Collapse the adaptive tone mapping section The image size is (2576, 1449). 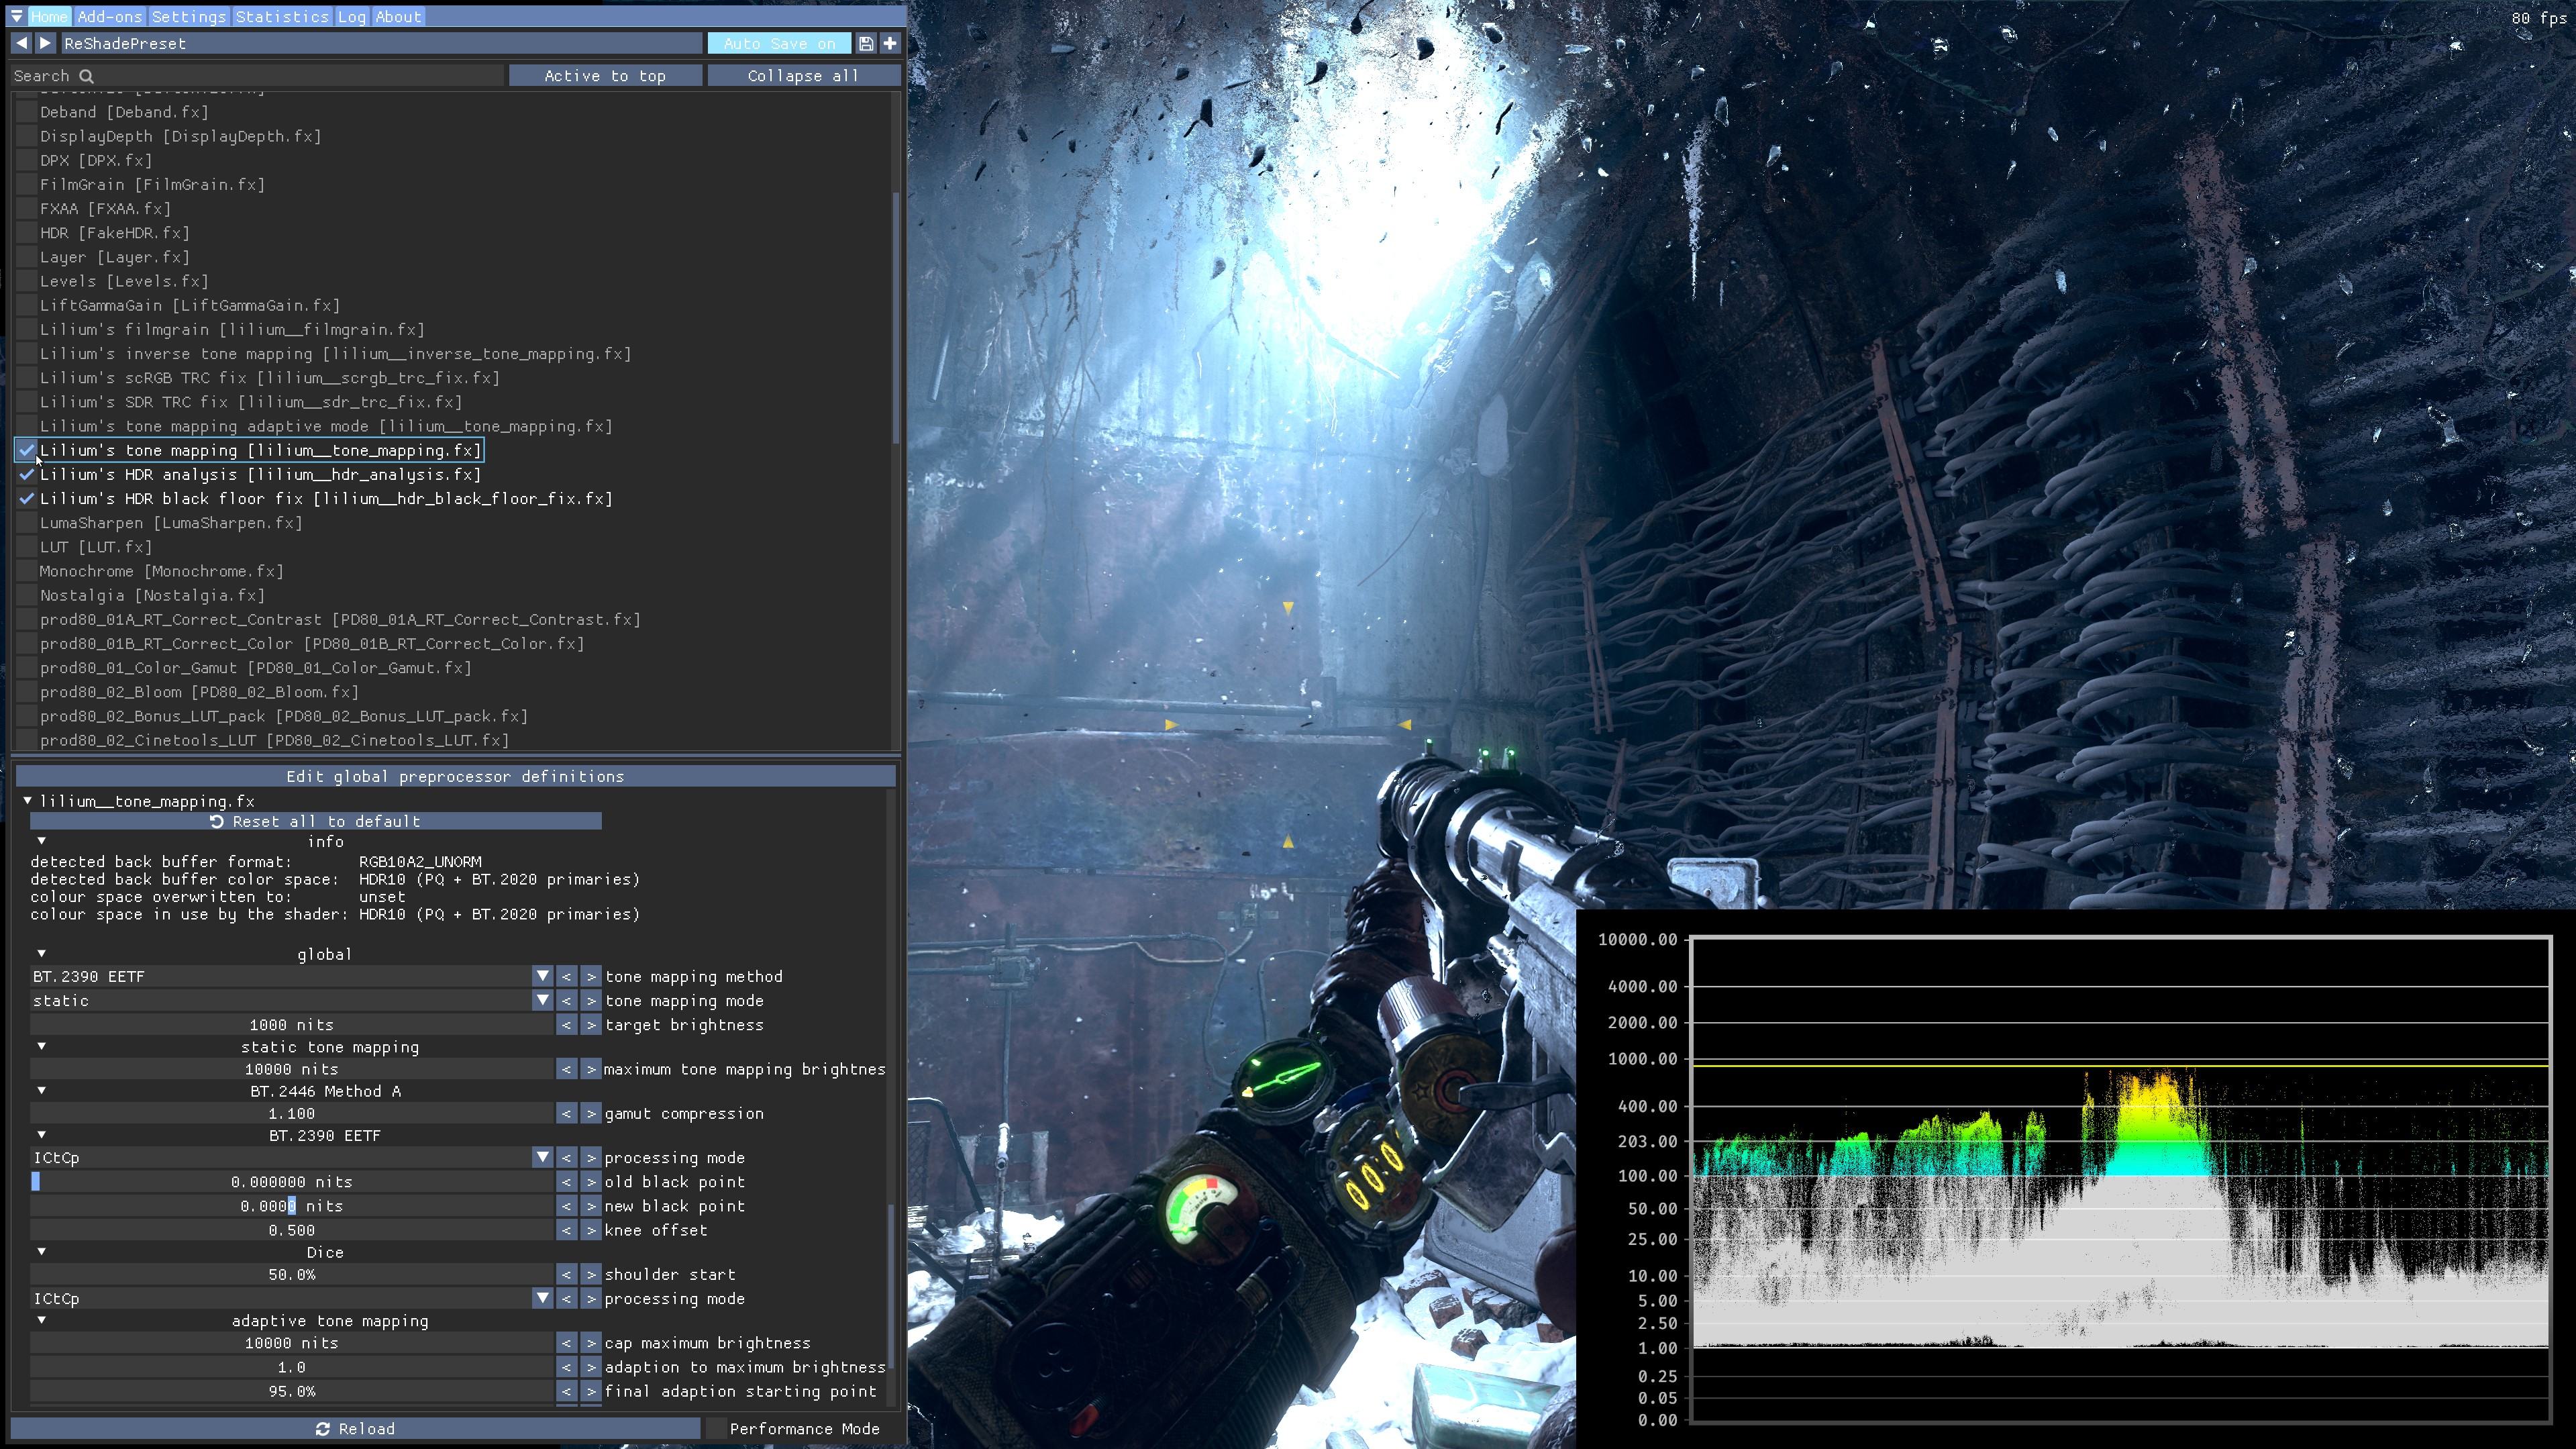tap(41, 1320)
